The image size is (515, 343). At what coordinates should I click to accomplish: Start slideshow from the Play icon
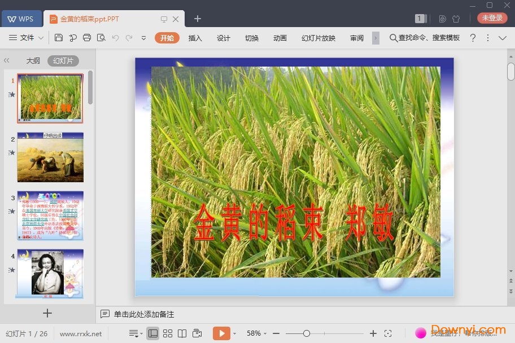coord(221,333)
